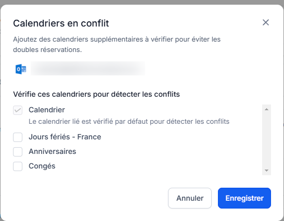Click the default linked calendar description text

coord(129,122)
